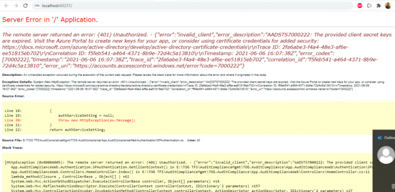Open the Chrome profile avatar
Screen dimensions: 395x192
tap(388, 6)
